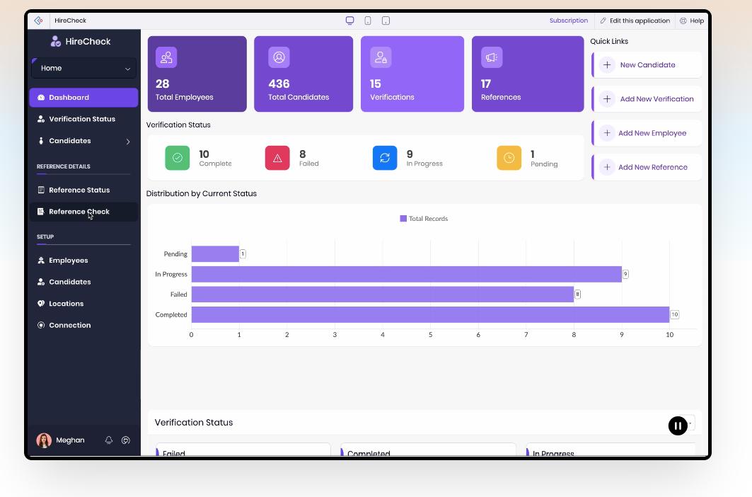The image size is (752, 497).
Task: Click the settings icon next to the bell
Action: pyautogui.click(x=126, y=440)
